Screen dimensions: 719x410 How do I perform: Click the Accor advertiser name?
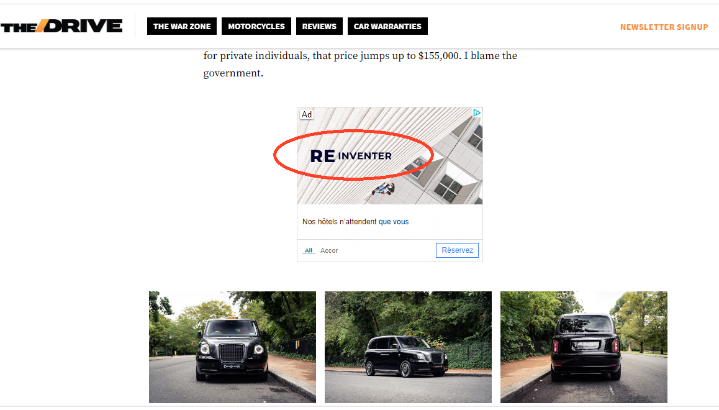click(x=329, y=251)
